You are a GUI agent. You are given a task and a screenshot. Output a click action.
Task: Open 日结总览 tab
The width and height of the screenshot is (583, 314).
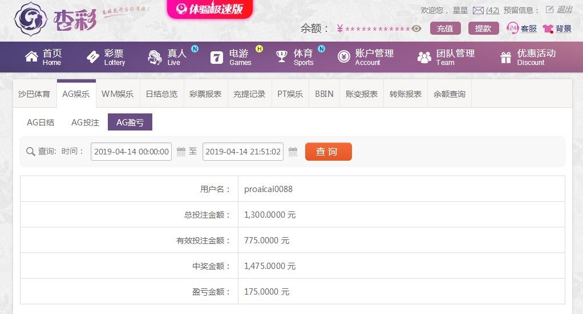pos(162,94)
